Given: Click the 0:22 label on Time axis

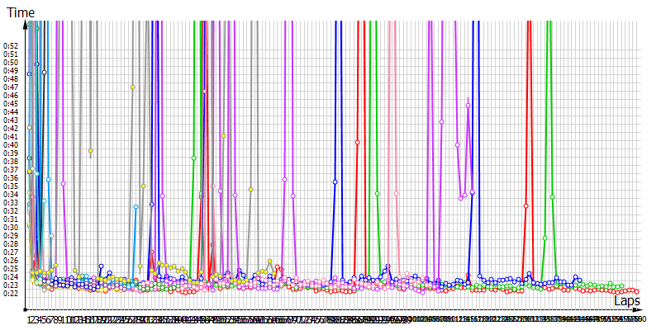Looking at the screenshot, I should (x=11, y=293).
